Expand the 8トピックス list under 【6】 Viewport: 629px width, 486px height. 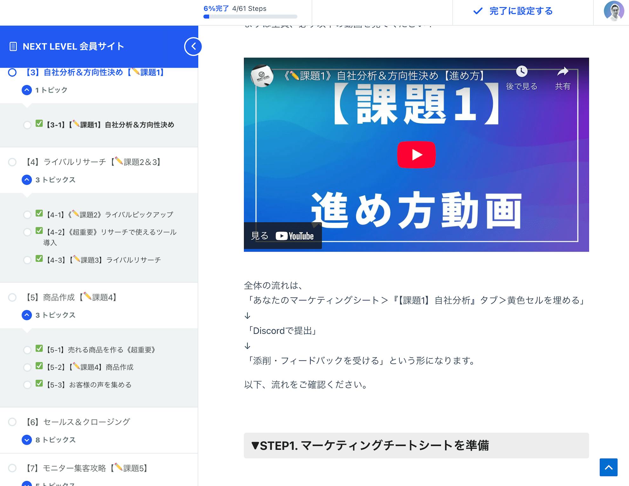coord(27,440)
